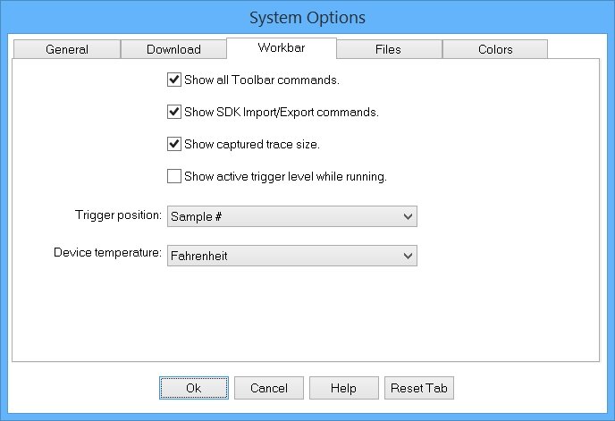
Task: Open the Download tab
Action: (x=173, y=49)
